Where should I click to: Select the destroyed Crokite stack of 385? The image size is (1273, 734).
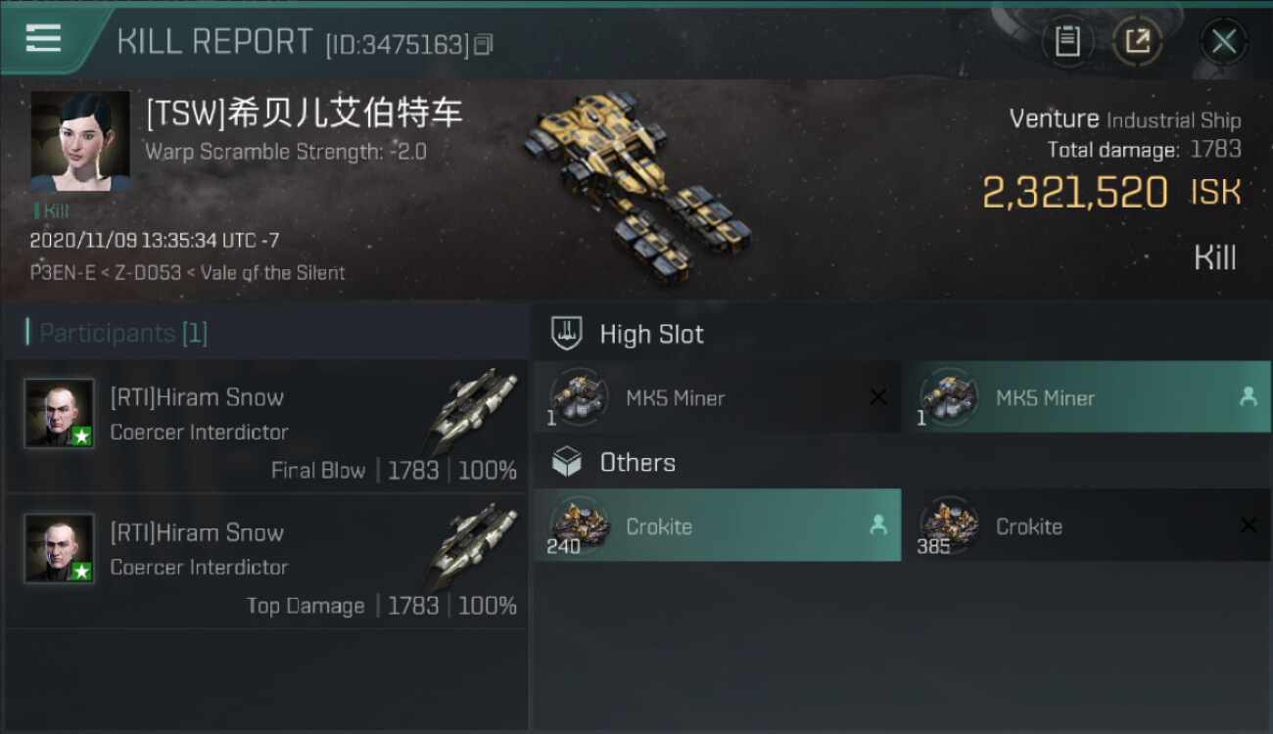[1086, 526]
